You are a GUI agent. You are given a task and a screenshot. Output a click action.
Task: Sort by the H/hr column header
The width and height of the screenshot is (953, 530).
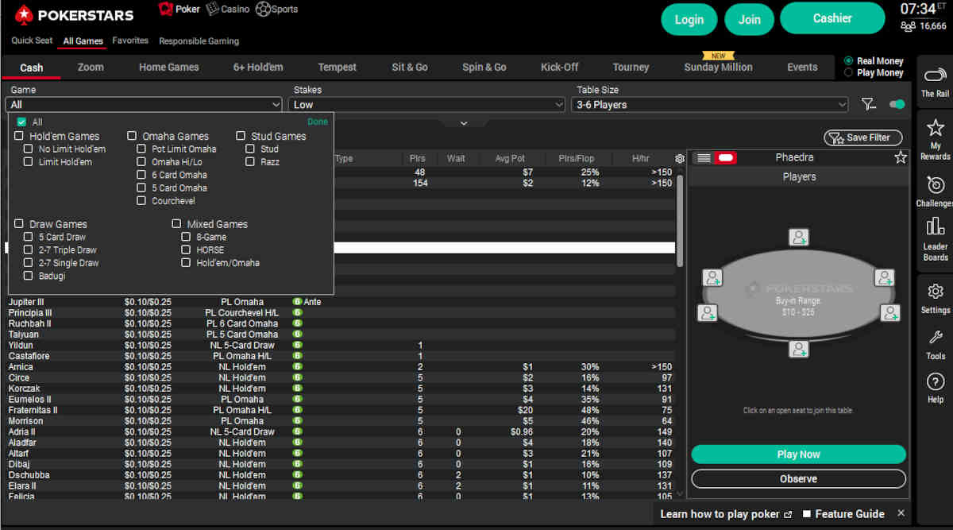(x=640, y=159)
